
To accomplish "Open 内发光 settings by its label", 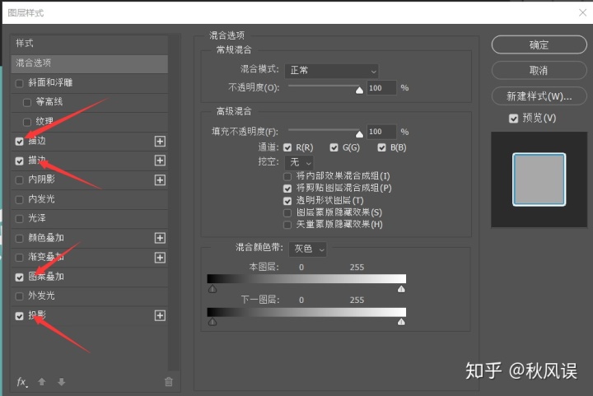I will [x=42, y=198].
